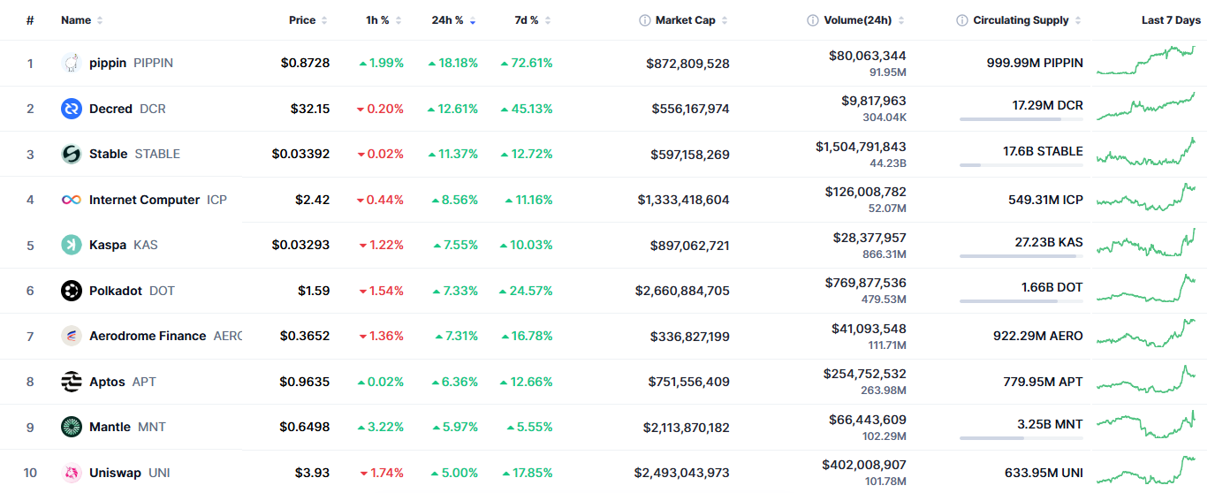The image size is (1215, 493).
Task: Sort by 7d % column header
Action: click(527, 20)
